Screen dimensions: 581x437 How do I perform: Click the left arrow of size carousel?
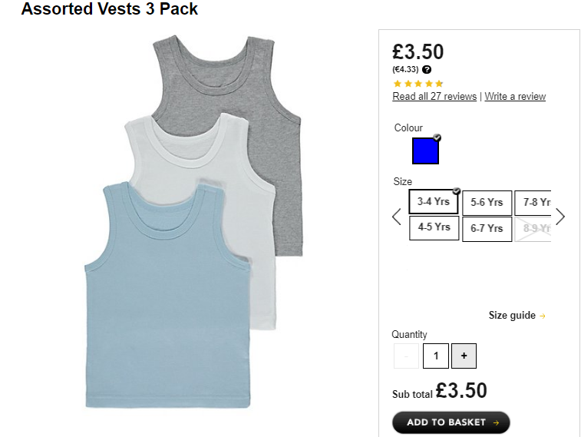coord(397,217)
